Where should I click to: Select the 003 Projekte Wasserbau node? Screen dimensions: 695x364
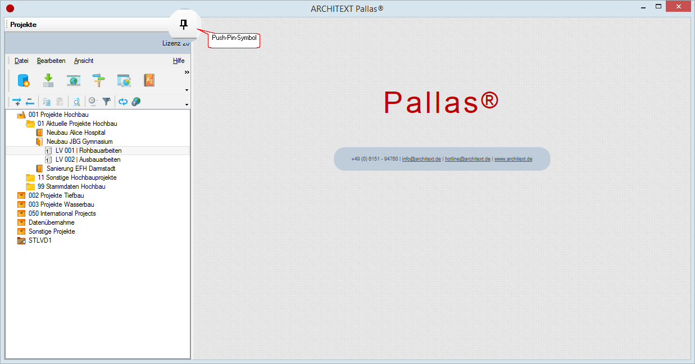pos(61,204)
